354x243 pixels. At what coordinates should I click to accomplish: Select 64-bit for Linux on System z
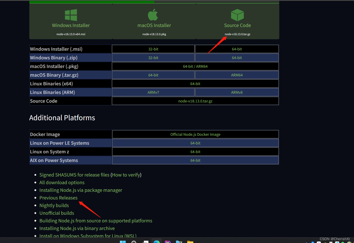(195, 152)
